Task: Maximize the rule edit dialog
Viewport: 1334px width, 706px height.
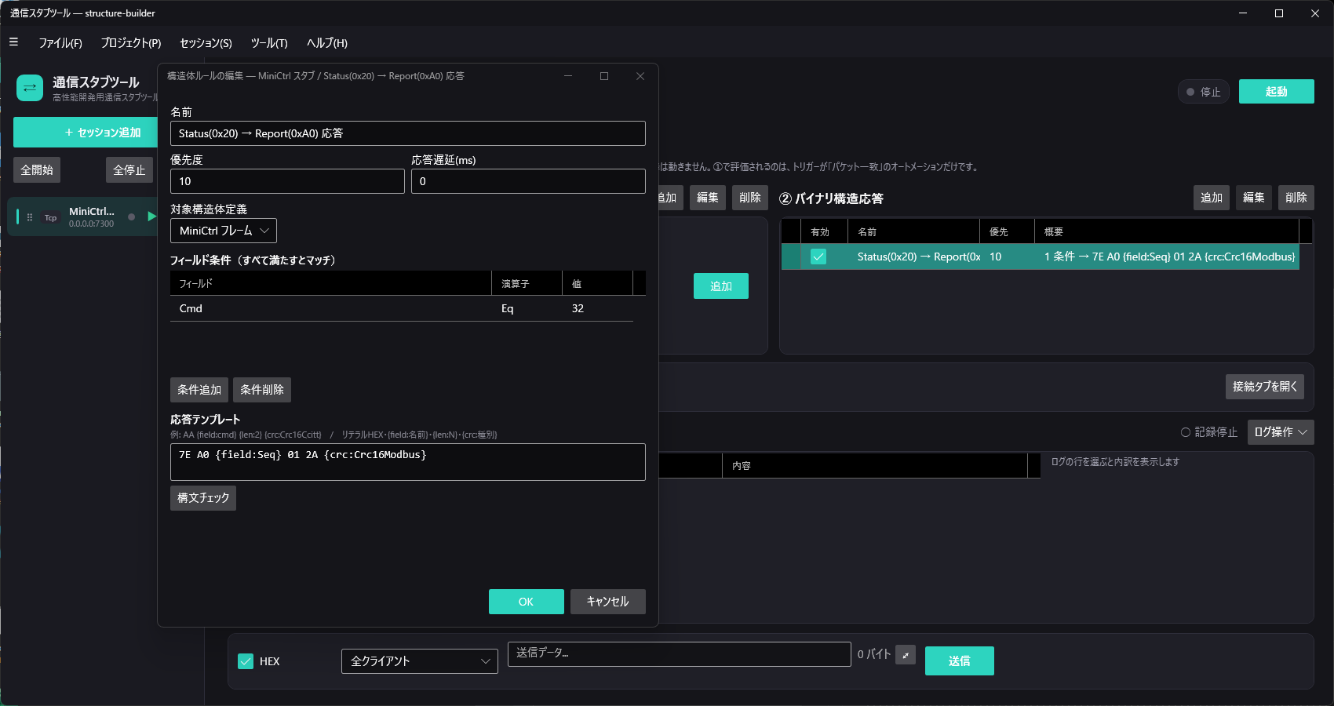Action: pyautogui.click(x=604, y=76)
